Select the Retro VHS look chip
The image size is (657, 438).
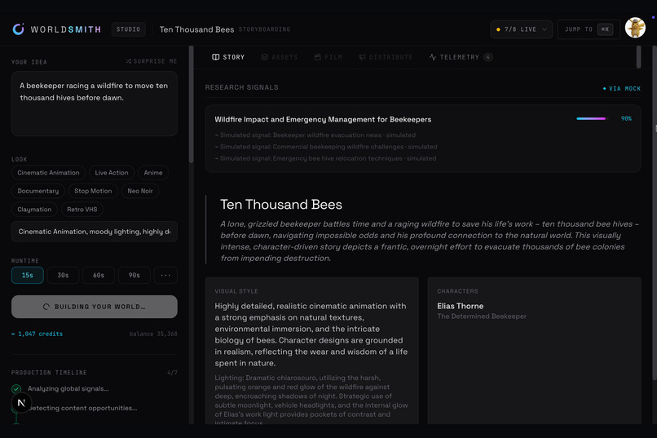point(82,210)
